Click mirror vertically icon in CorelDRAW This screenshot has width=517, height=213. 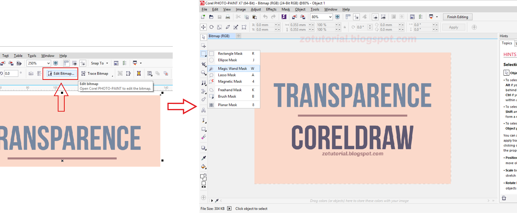(x=39, y=73)
